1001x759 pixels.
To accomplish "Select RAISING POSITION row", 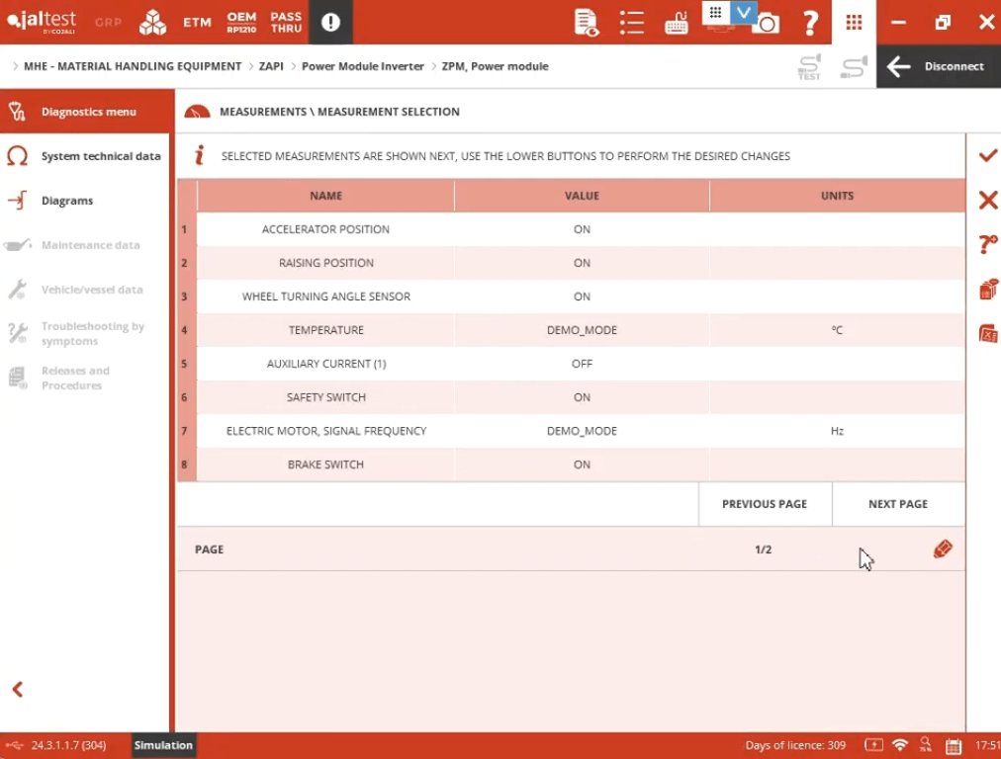I will [x=572, y=263].
